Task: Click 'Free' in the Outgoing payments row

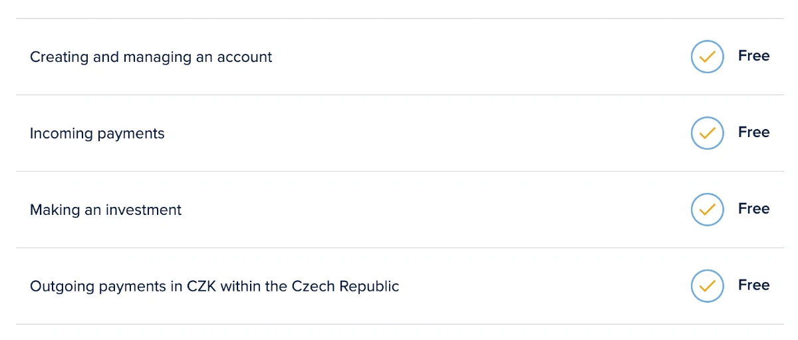Action: point(753,285)
